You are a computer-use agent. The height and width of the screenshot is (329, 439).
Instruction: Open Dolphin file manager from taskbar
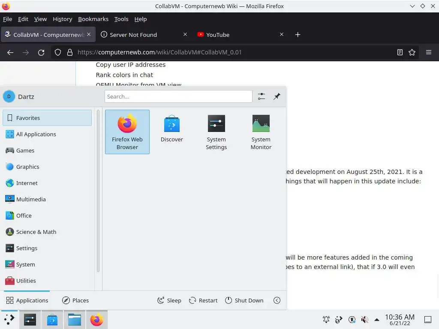75,320
